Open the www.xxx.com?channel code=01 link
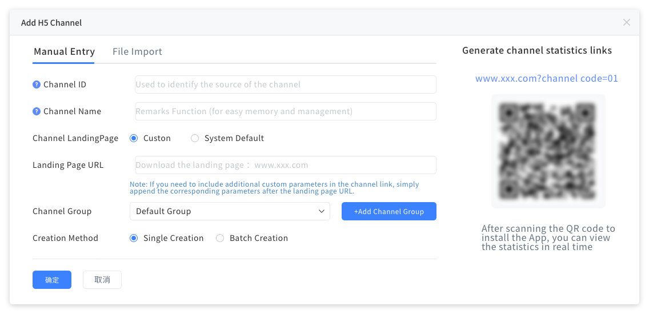This screenshot has height=314, width=649. tap(546, 78)
